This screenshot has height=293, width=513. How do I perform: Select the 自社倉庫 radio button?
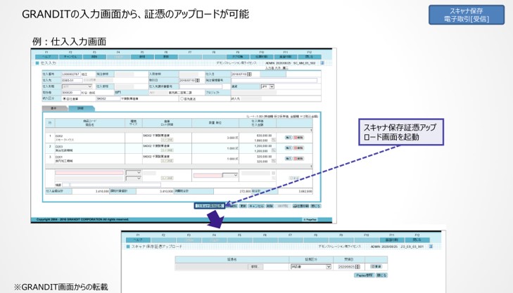point(65,98)
